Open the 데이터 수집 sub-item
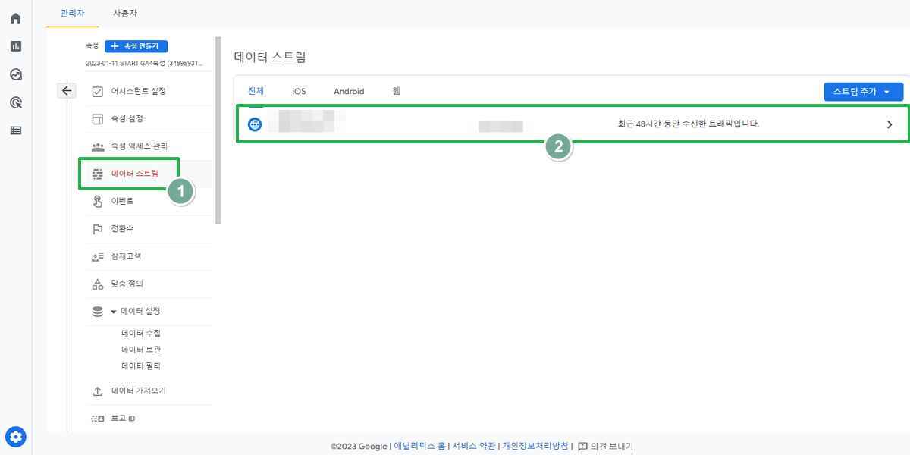The width and height of the screenshot is (910, 455). 141,333
